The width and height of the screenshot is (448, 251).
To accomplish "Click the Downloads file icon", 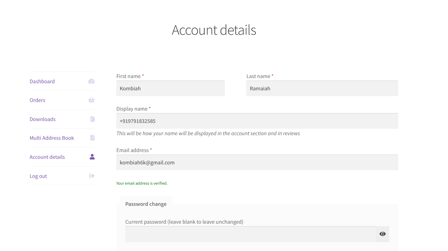I will pos(92,119).
